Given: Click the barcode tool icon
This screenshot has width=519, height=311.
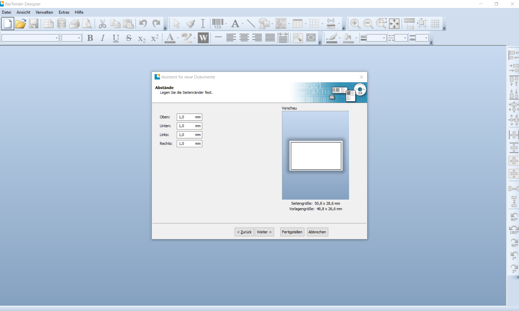Looking at the screenshot, I should click(x=218, y=24).
